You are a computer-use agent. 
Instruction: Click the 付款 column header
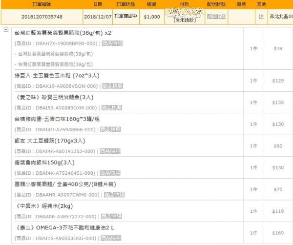pos(185,4)
